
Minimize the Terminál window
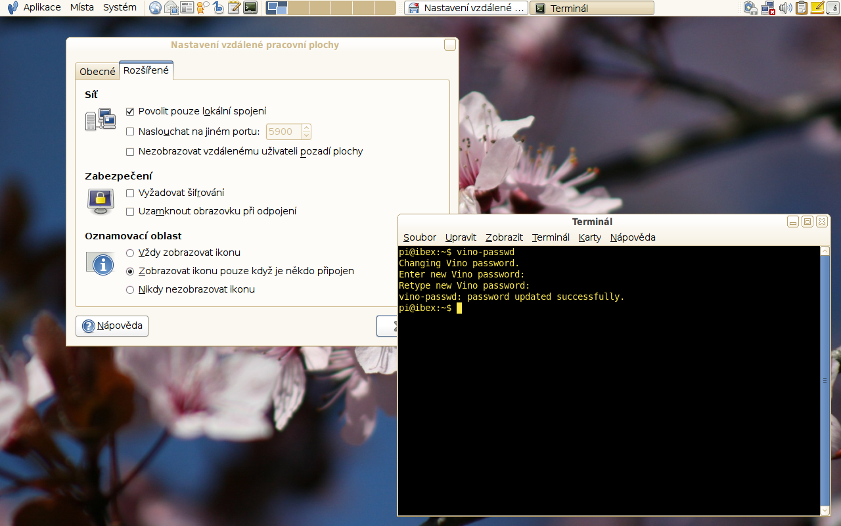[x=793, y=222]
